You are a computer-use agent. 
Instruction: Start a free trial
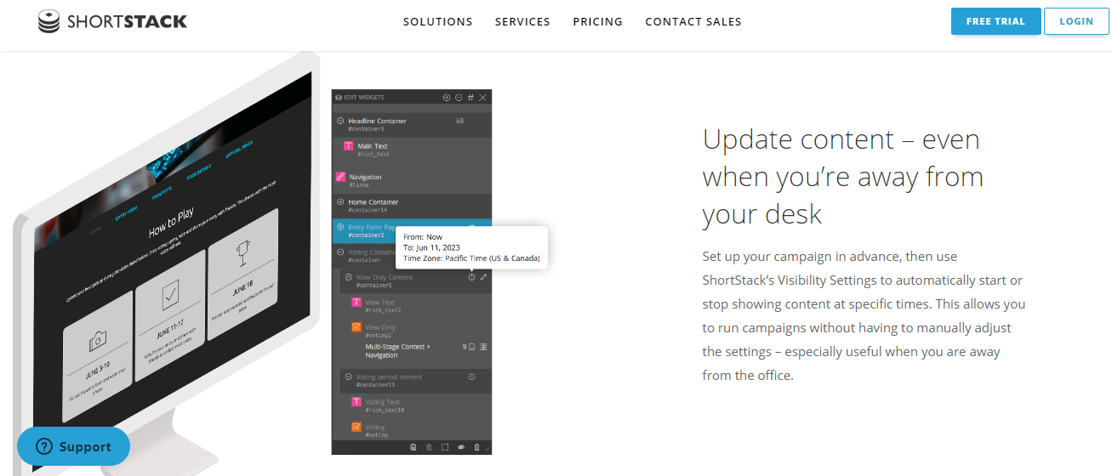click(995, 21)
